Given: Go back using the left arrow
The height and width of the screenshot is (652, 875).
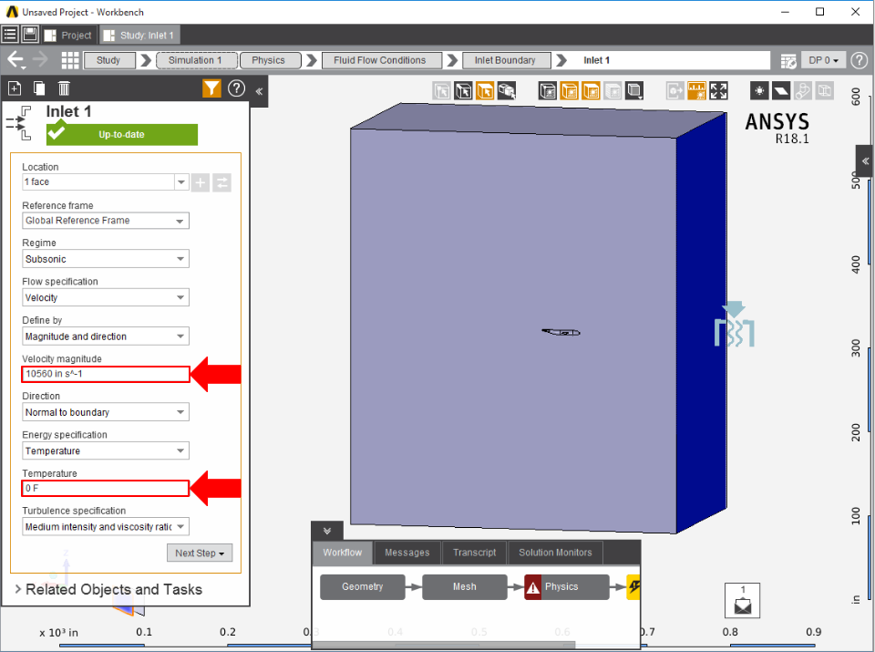Looking at the screenshot, I should click(x=15, y=59).
